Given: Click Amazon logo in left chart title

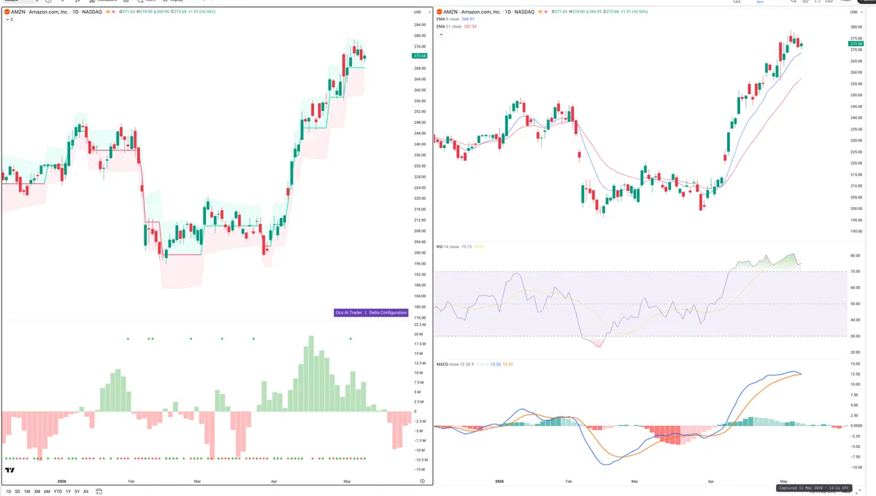Looking at the screenshot, I should point(7,12).
